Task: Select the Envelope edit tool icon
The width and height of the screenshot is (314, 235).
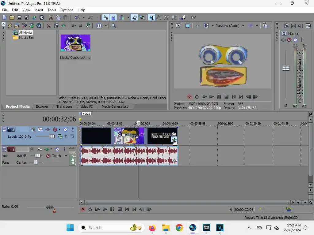Action: 159,17
